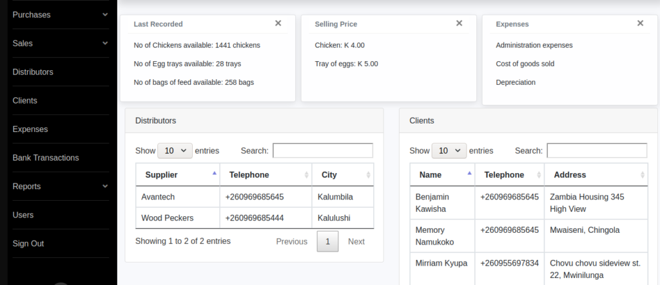The width and height of the screenshot is (660, 285).
Task: Expand the Reports menu chevron
Action: tap(105, 186)
